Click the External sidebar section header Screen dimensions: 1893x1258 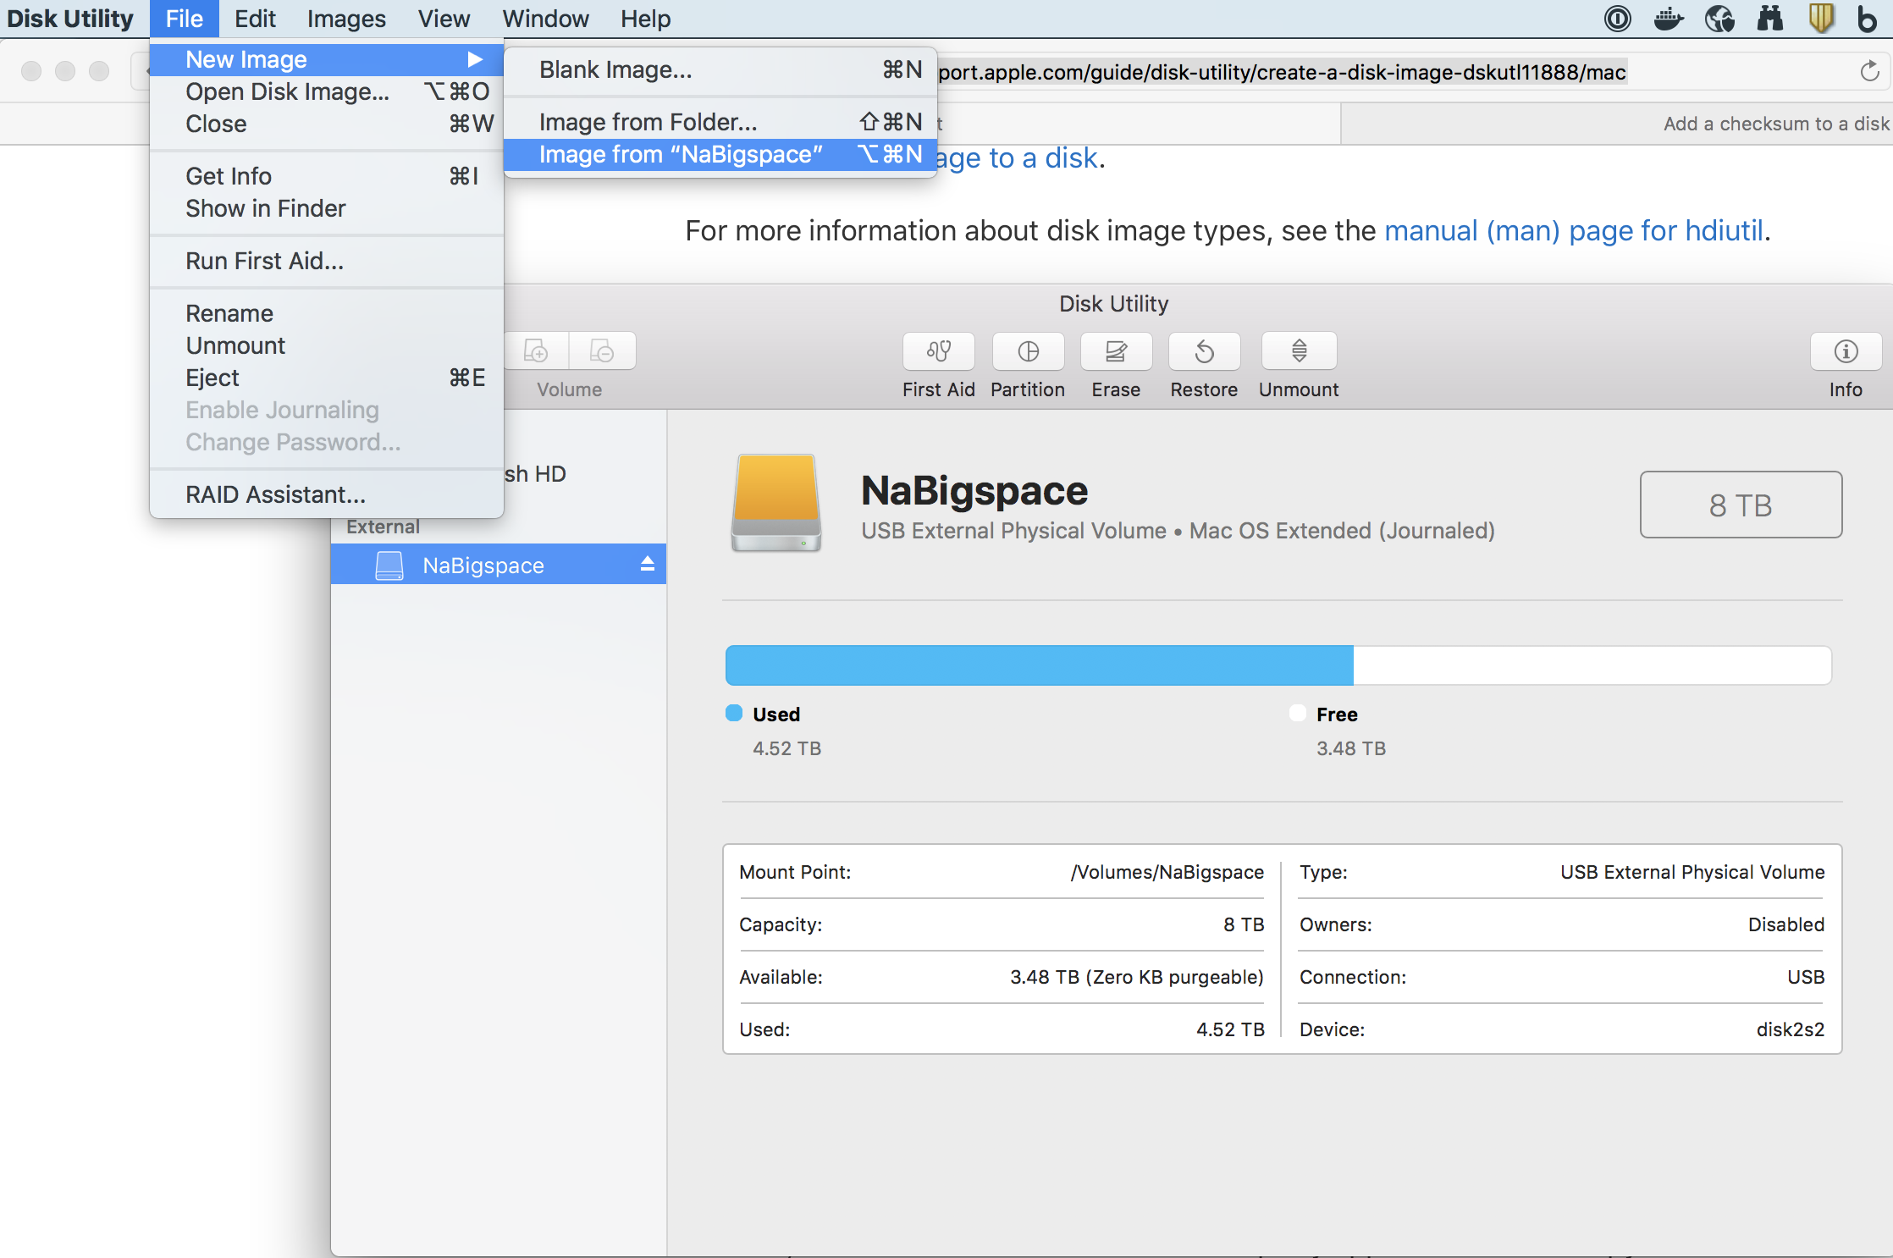(x=384, y=527)
